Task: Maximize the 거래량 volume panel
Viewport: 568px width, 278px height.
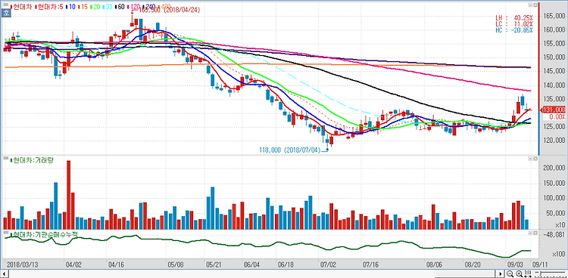Action: coord(535,159)
